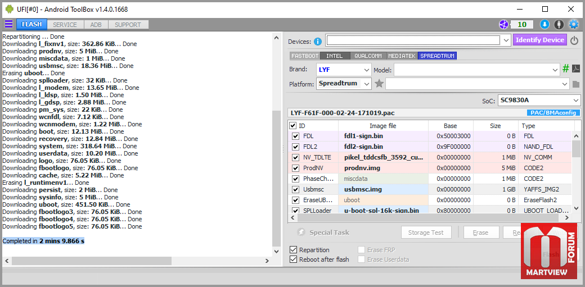Sort by the Image file column header
Image resolution: width=585 pixels, height=287 pixels.
(383, 126)
